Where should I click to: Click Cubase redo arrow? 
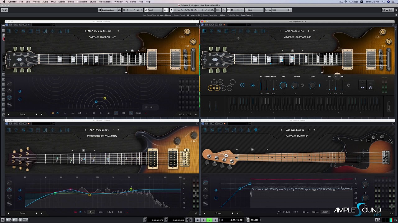[6, 10]
